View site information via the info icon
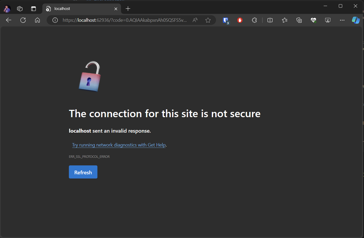Viewport: 364px width, 238px height. coord(55,20)
